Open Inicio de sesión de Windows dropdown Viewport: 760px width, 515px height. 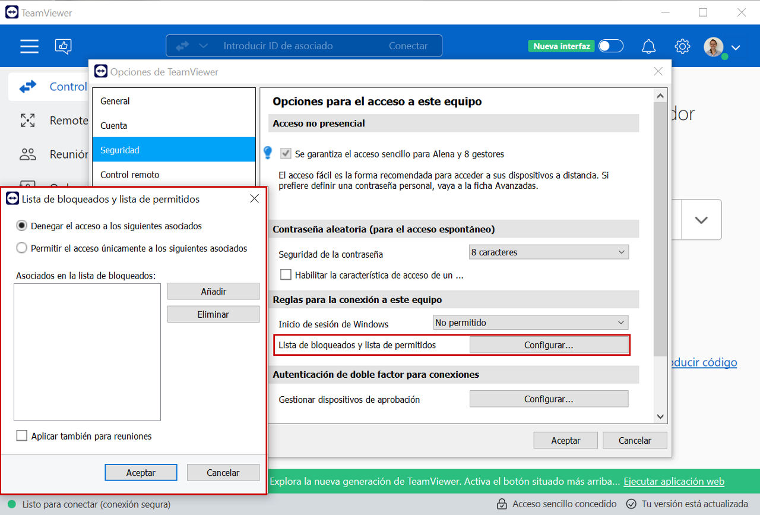tap(531, 323)
